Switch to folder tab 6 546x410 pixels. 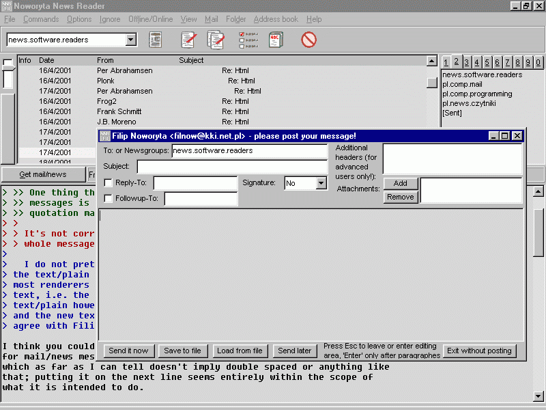pos(498,62)
